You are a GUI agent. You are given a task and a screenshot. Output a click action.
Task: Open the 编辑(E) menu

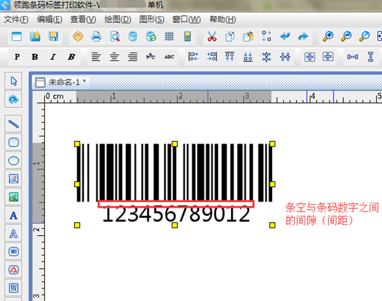click(x=49, y=19)
